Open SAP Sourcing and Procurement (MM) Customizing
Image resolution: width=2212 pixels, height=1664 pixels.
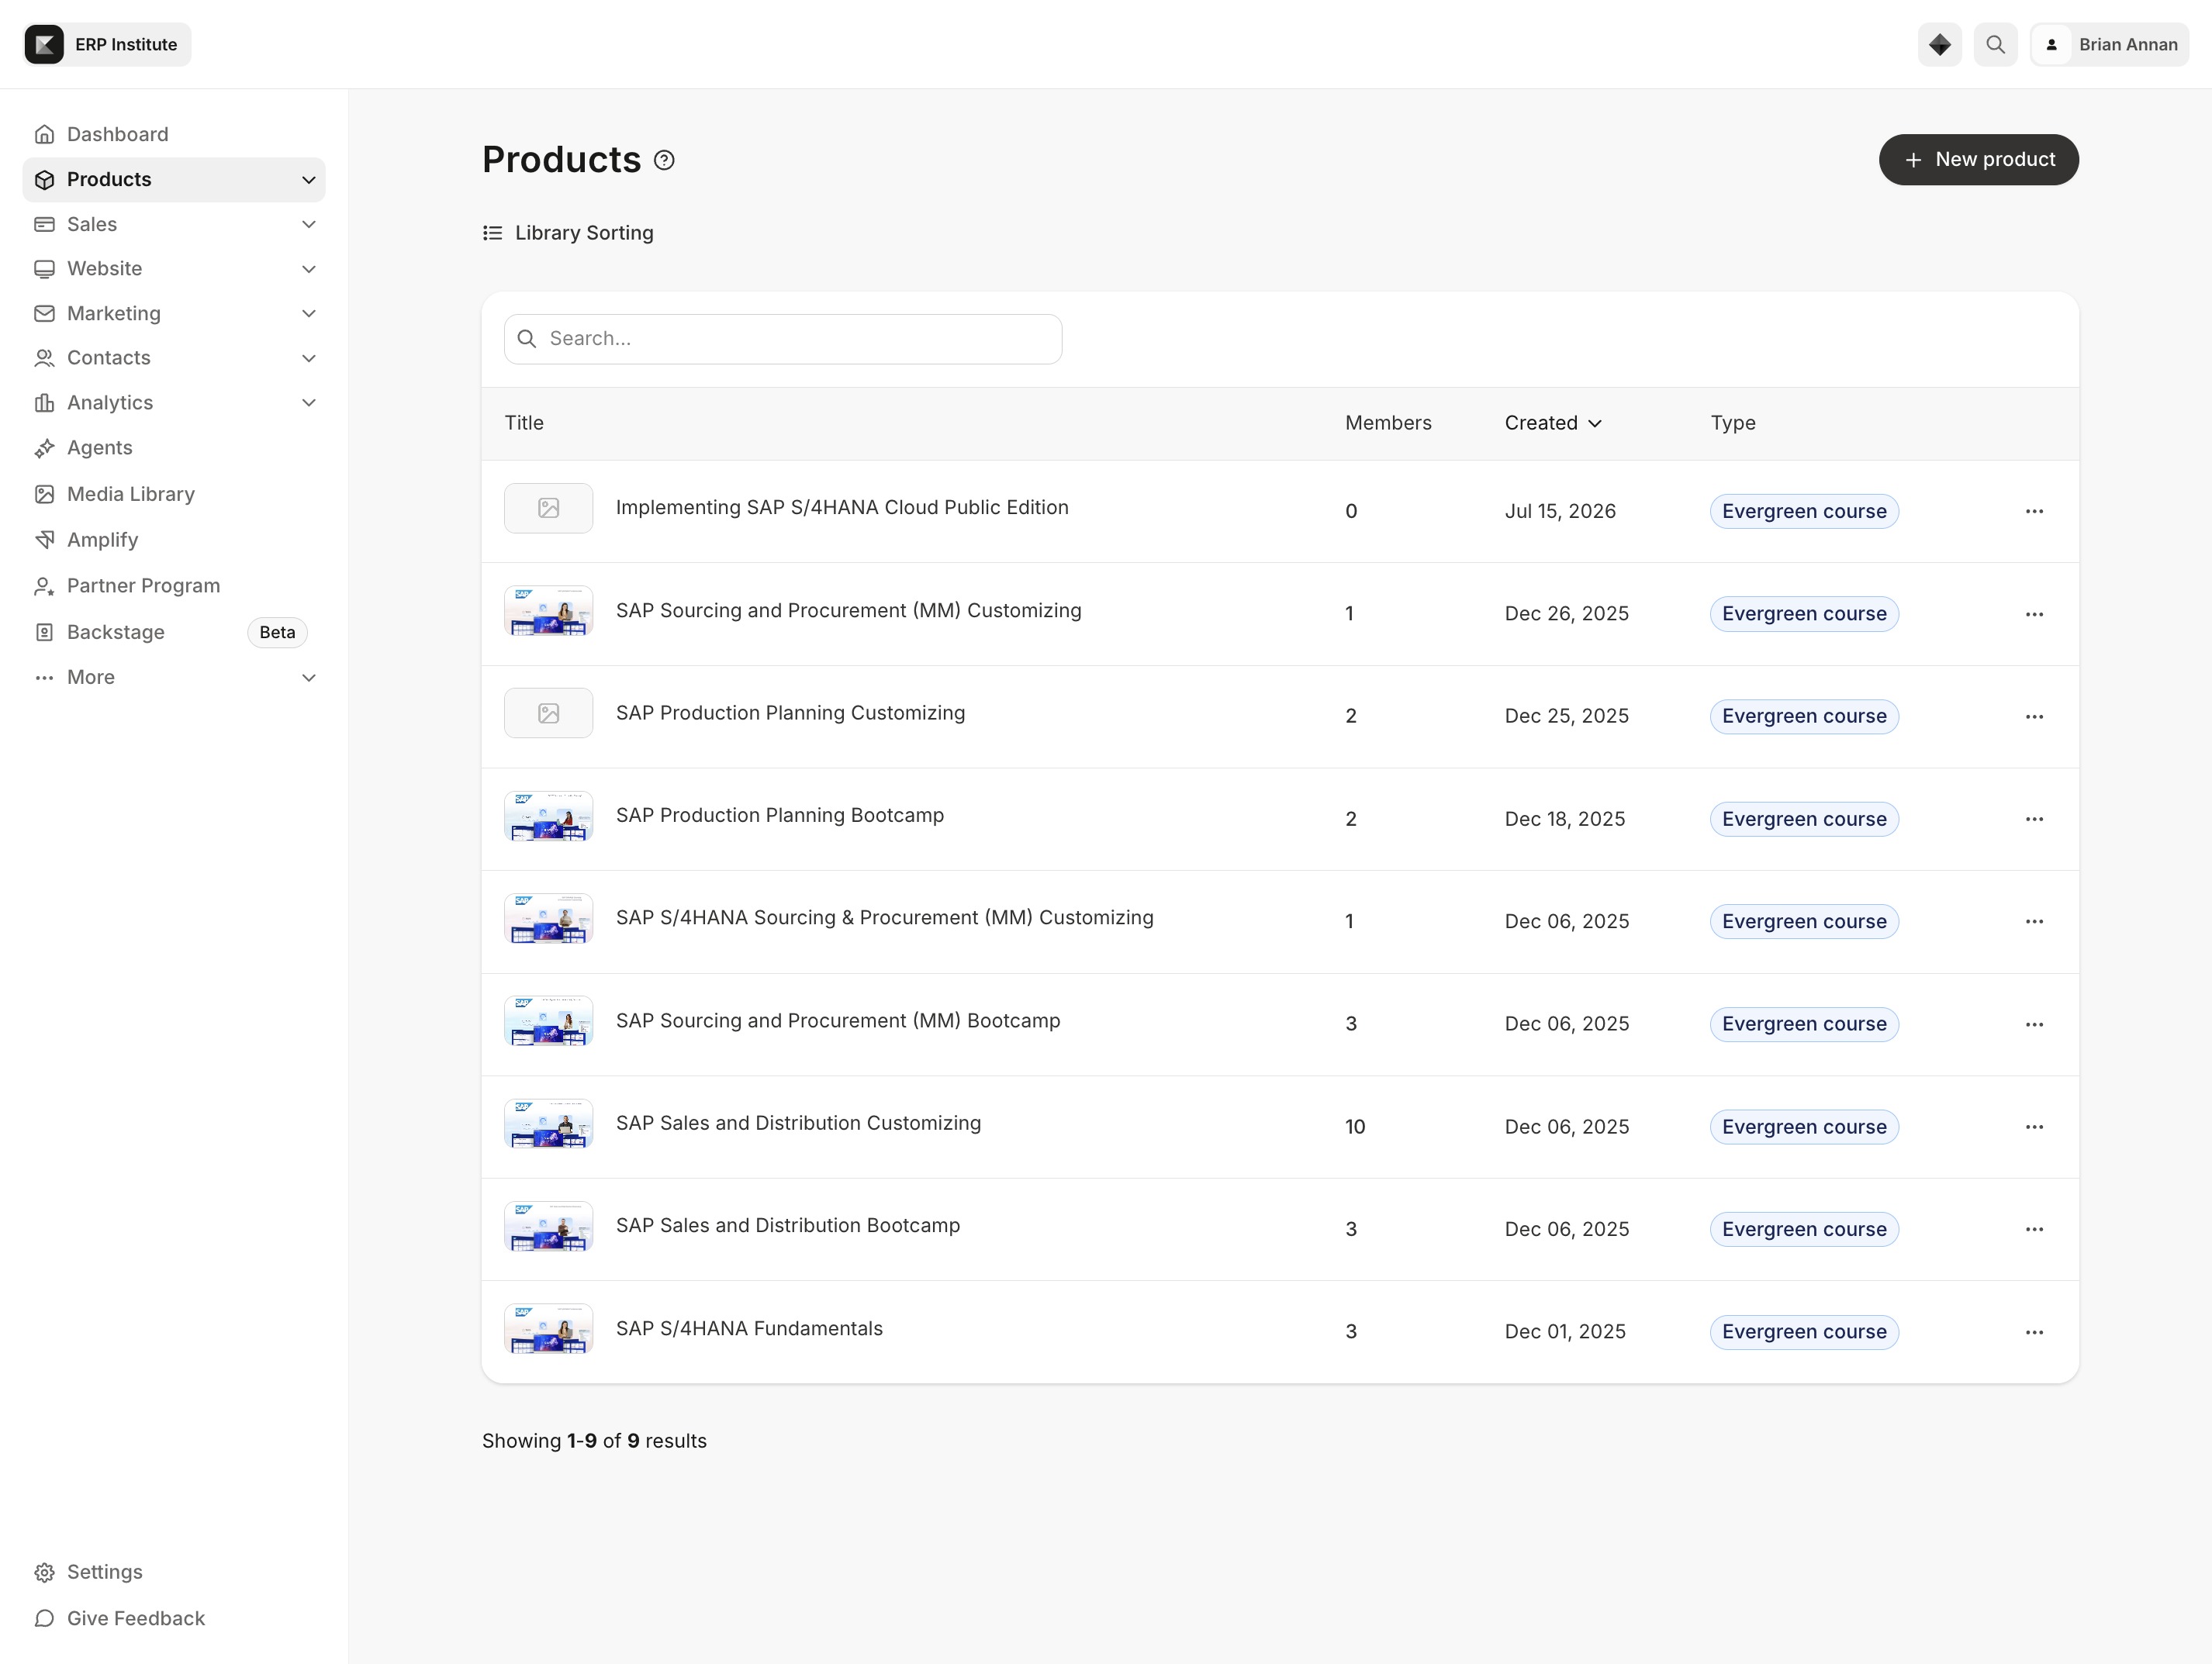[x=848, y=610]
